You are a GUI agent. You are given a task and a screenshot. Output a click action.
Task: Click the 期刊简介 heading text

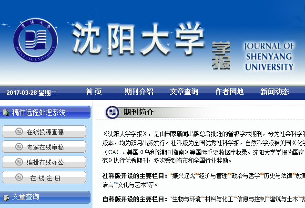pyautogui.click(x=139, y=112)
